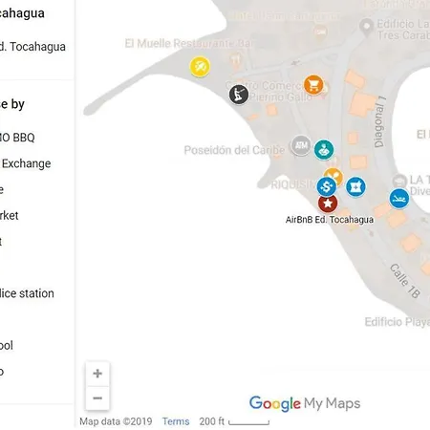
Task: Select the Exchange item in sidebar list
Action: click(x=26, y=163)
